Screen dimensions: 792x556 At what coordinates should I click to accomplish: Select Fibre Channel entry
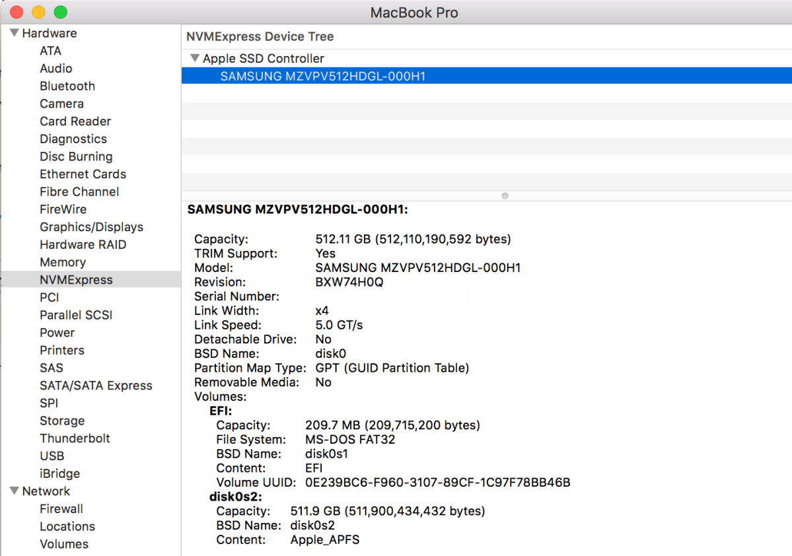pos(79,192)
